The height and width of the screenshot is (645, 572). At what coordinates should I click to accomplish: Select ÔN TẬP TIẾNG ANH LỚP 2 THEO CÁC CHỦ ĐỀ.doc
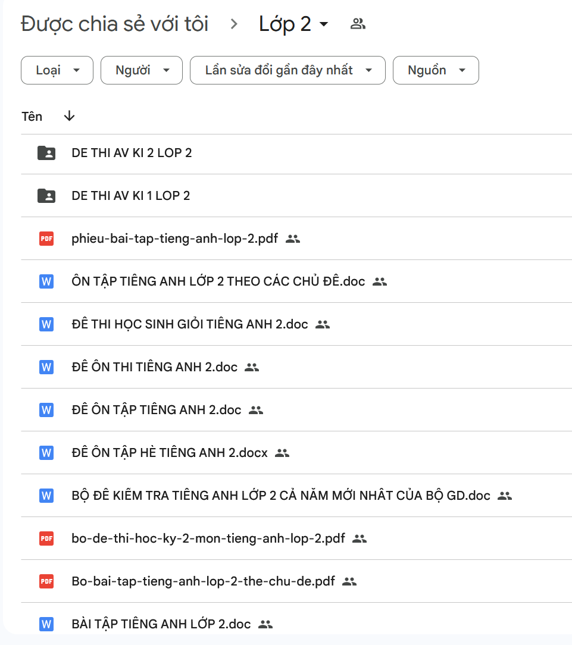click(x=218, y=281)
